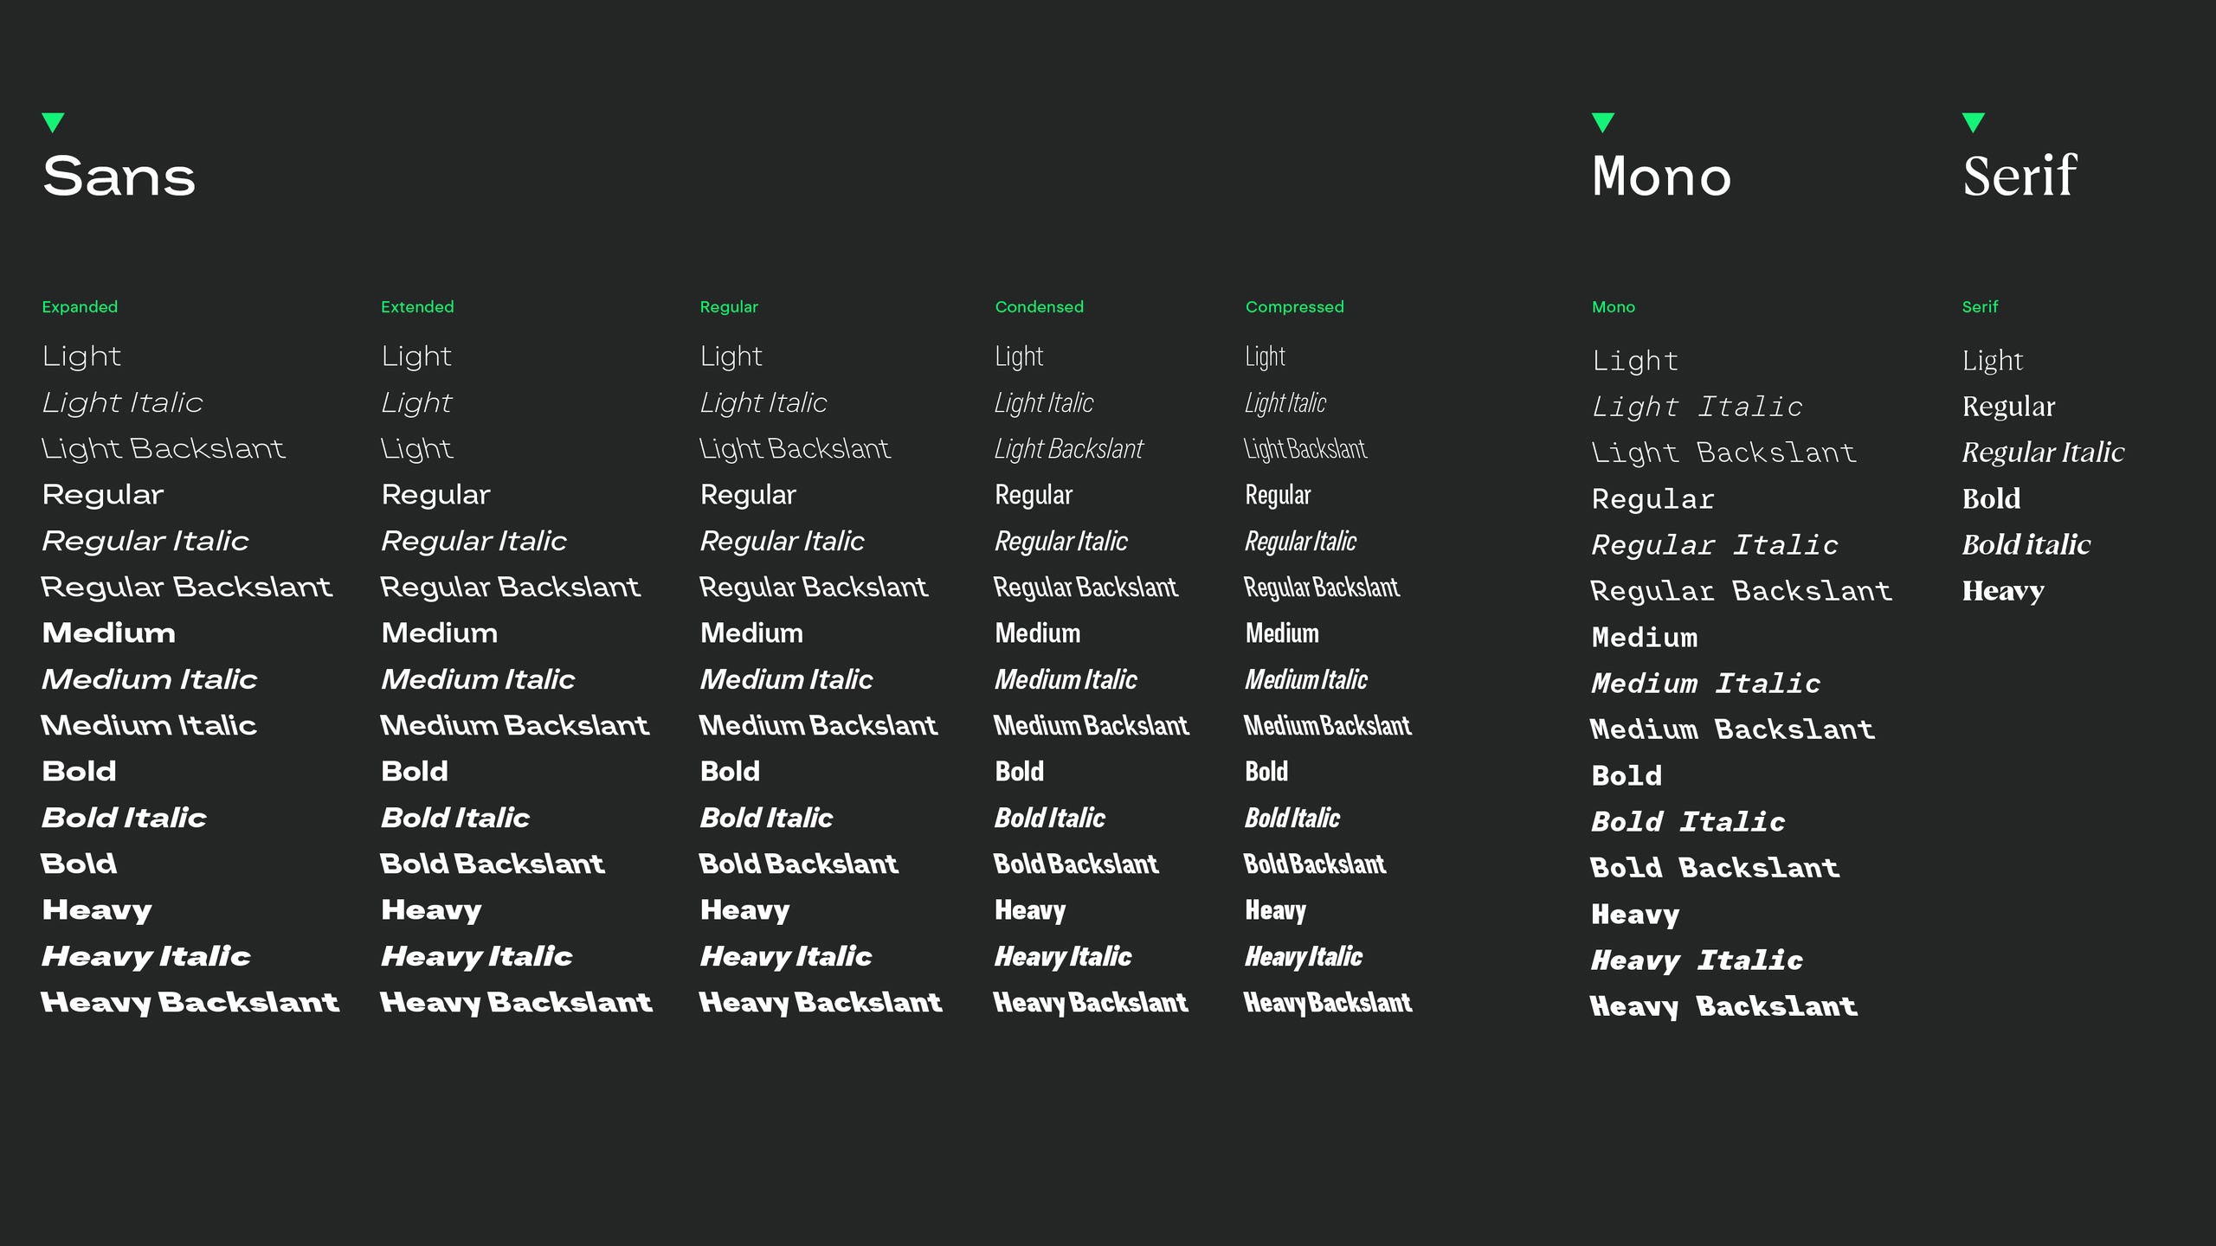Select Heavy Italic in Compressed column

coord(1304,954)
